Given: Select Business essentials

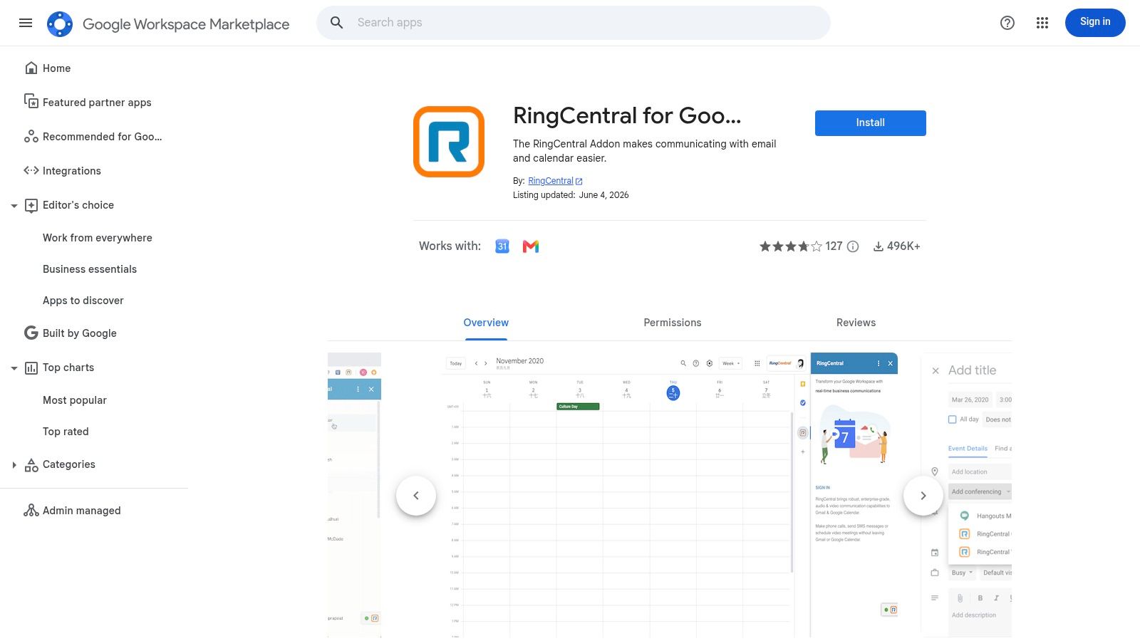Looking at the screenshot, I should pyautogui.click(x=90, y=269).
